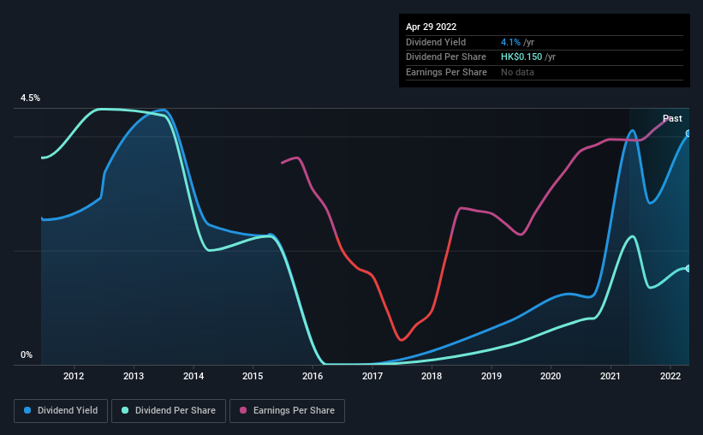Click the teal Dividend Per Share endpoint marker

tap(688, 269)
